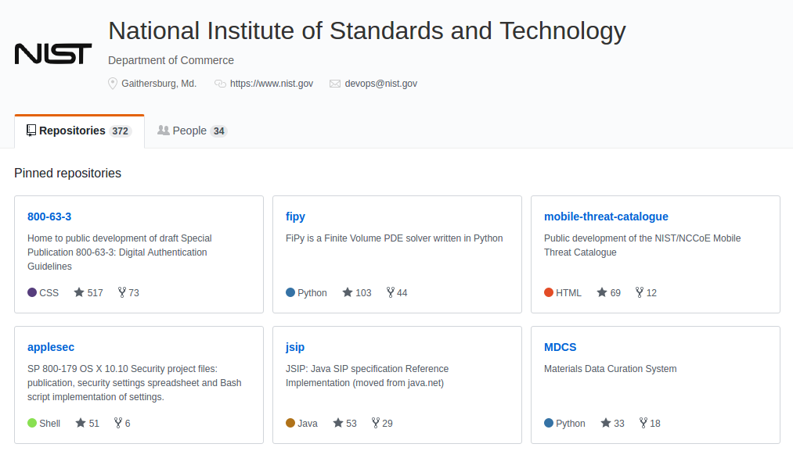Click the 73 forks count on 800-63-3
This screenshot has width=793, height=451.
pyautogui.click(x=134, y=293)
